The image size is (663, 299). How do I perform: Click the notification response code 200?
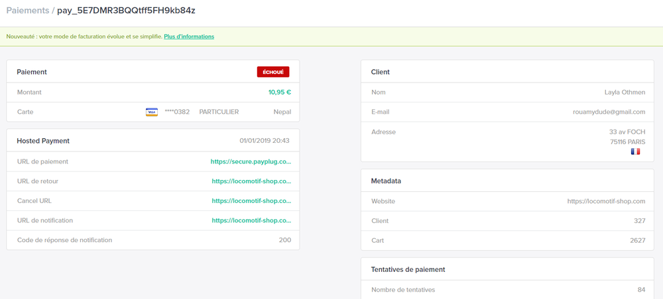point(285,240)
